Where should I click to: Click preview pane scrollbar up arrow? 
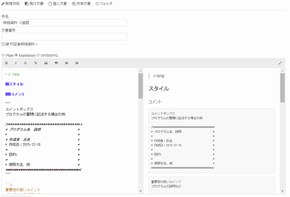[x=282, y=71]
